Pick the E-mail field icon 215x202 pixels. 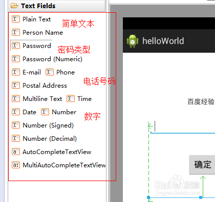click(x=16, y=72)
